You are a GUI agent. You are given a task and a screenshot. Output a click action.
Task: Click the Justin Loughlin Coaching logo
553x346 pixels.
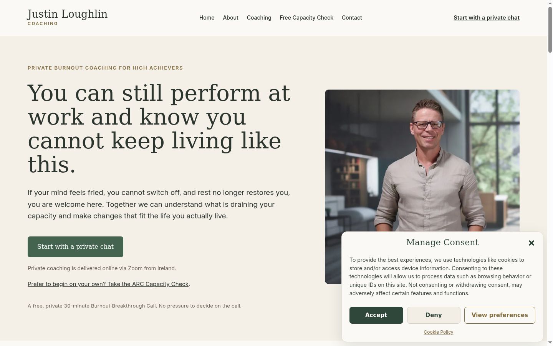[x=68, y=18]
